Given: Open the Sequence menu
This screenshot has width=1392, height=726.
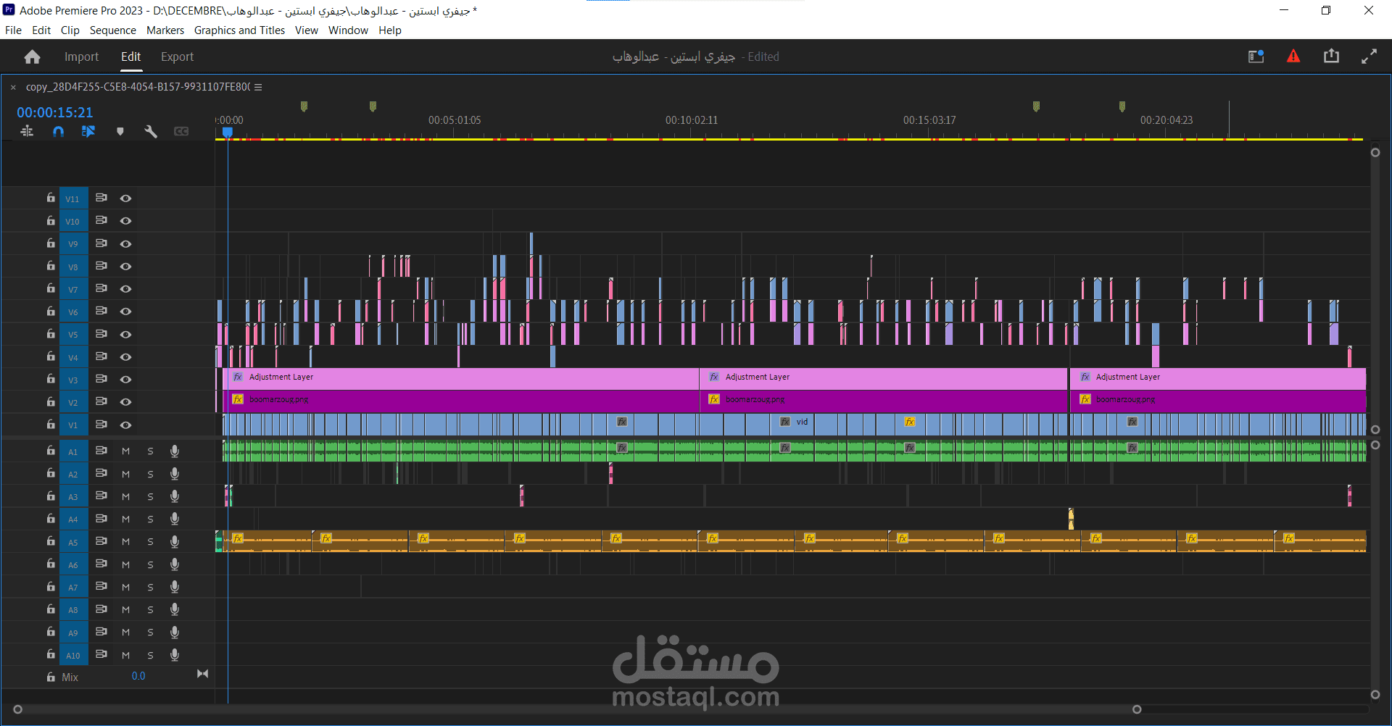Looking at the screenshot, I should click(112, 30).
